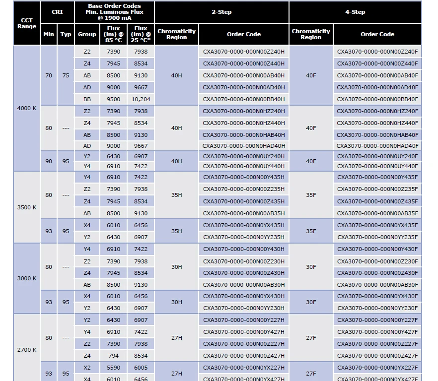Select the 2700 K CCT range cell
This screenshot has width=438, height=381.
(x=27, y=350)
